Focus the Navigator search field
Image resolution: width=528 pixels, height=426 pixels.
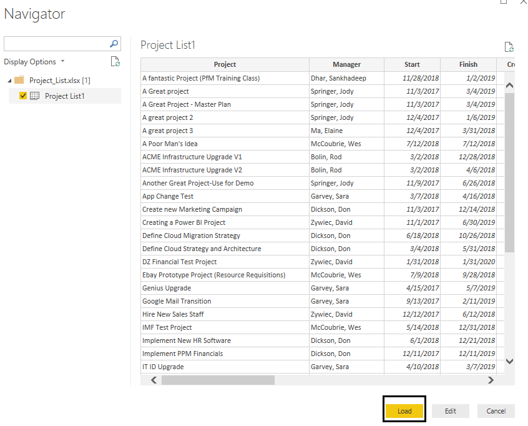point(56,44)
